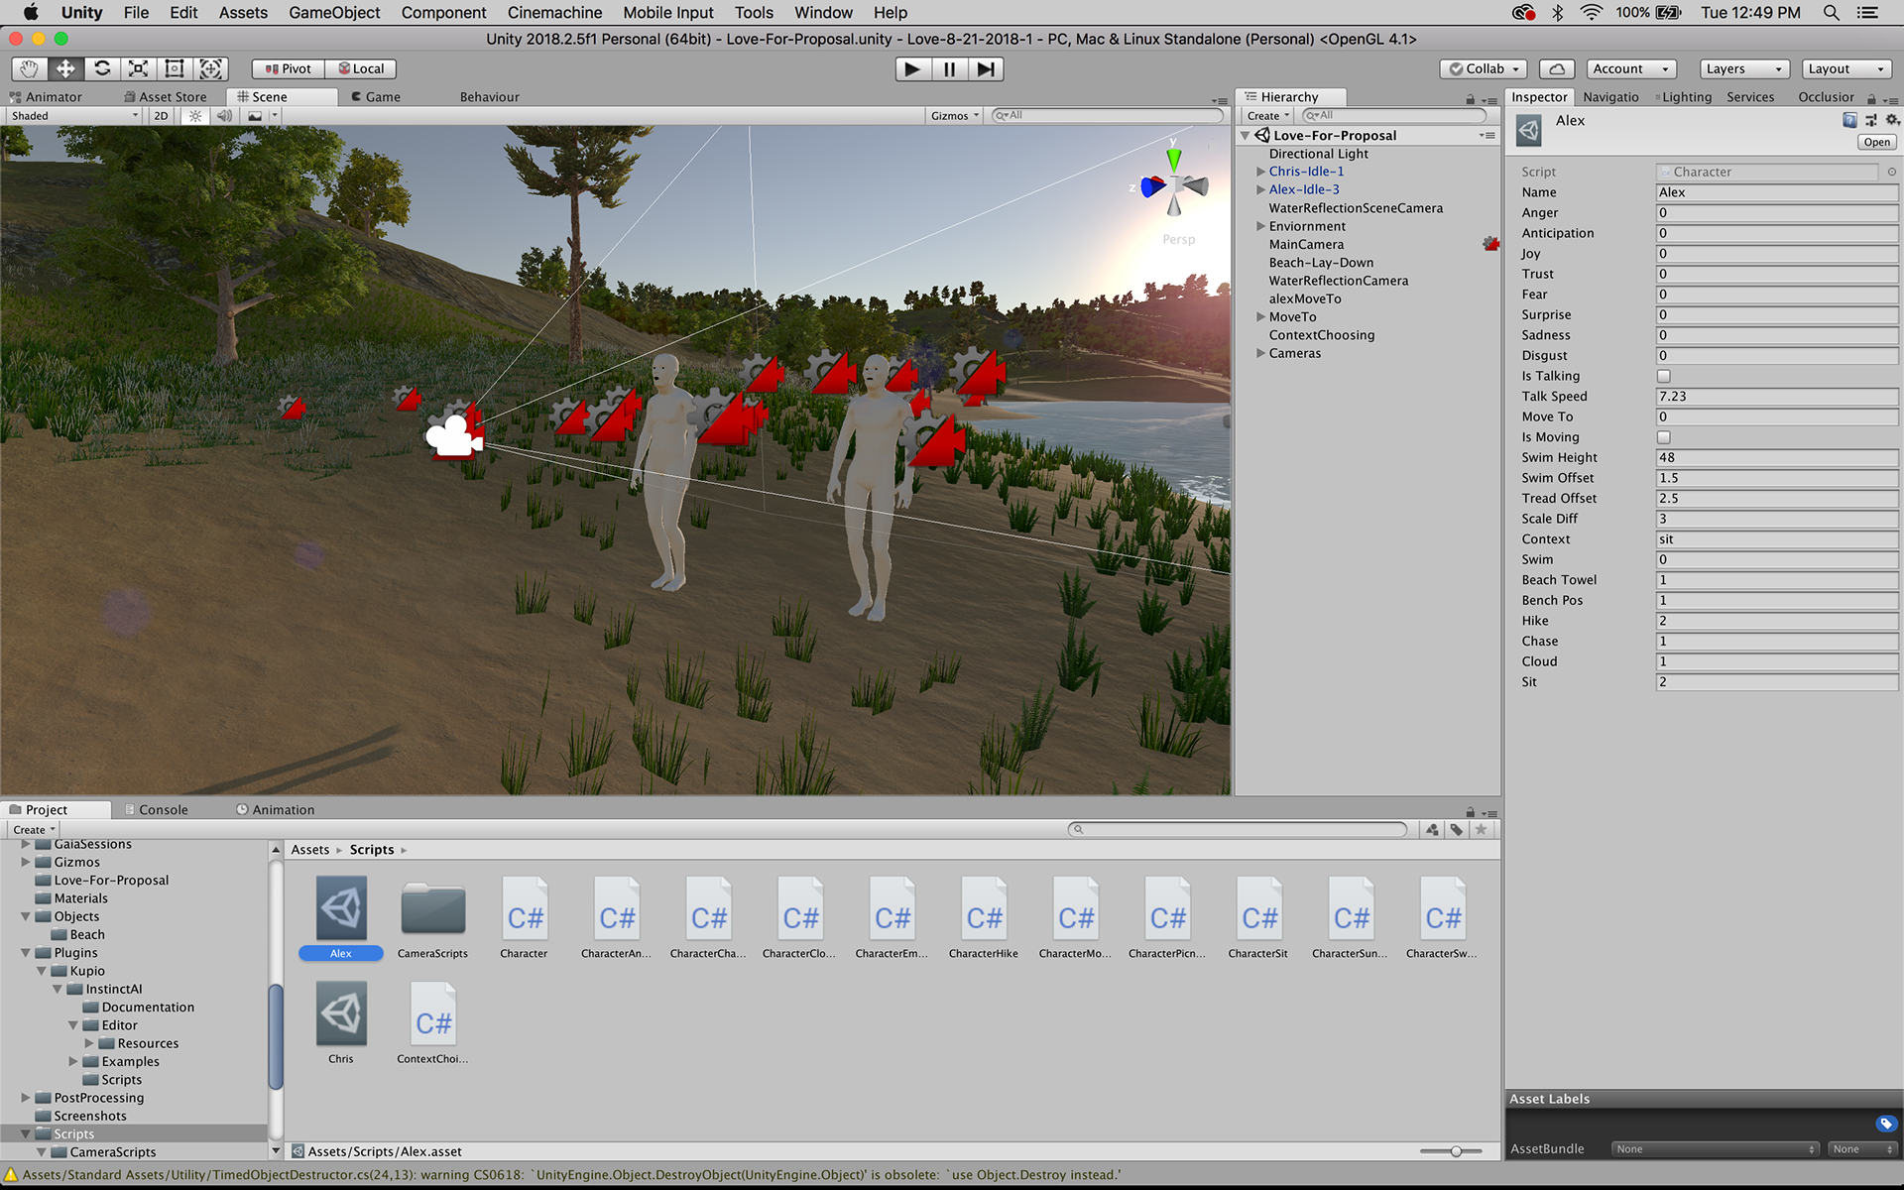This screenshot has height=1190, width=1904.
Task: Open the Shaded draw mode dropdown
Action: 74,116
